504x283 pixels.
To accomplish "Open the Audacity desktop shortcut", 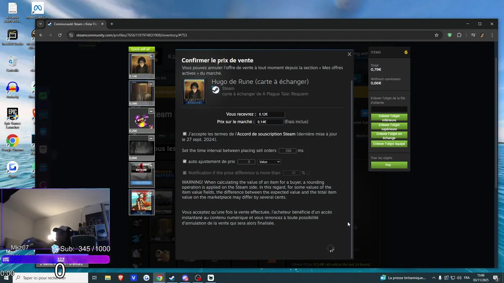I will click(x=13, y=90).
